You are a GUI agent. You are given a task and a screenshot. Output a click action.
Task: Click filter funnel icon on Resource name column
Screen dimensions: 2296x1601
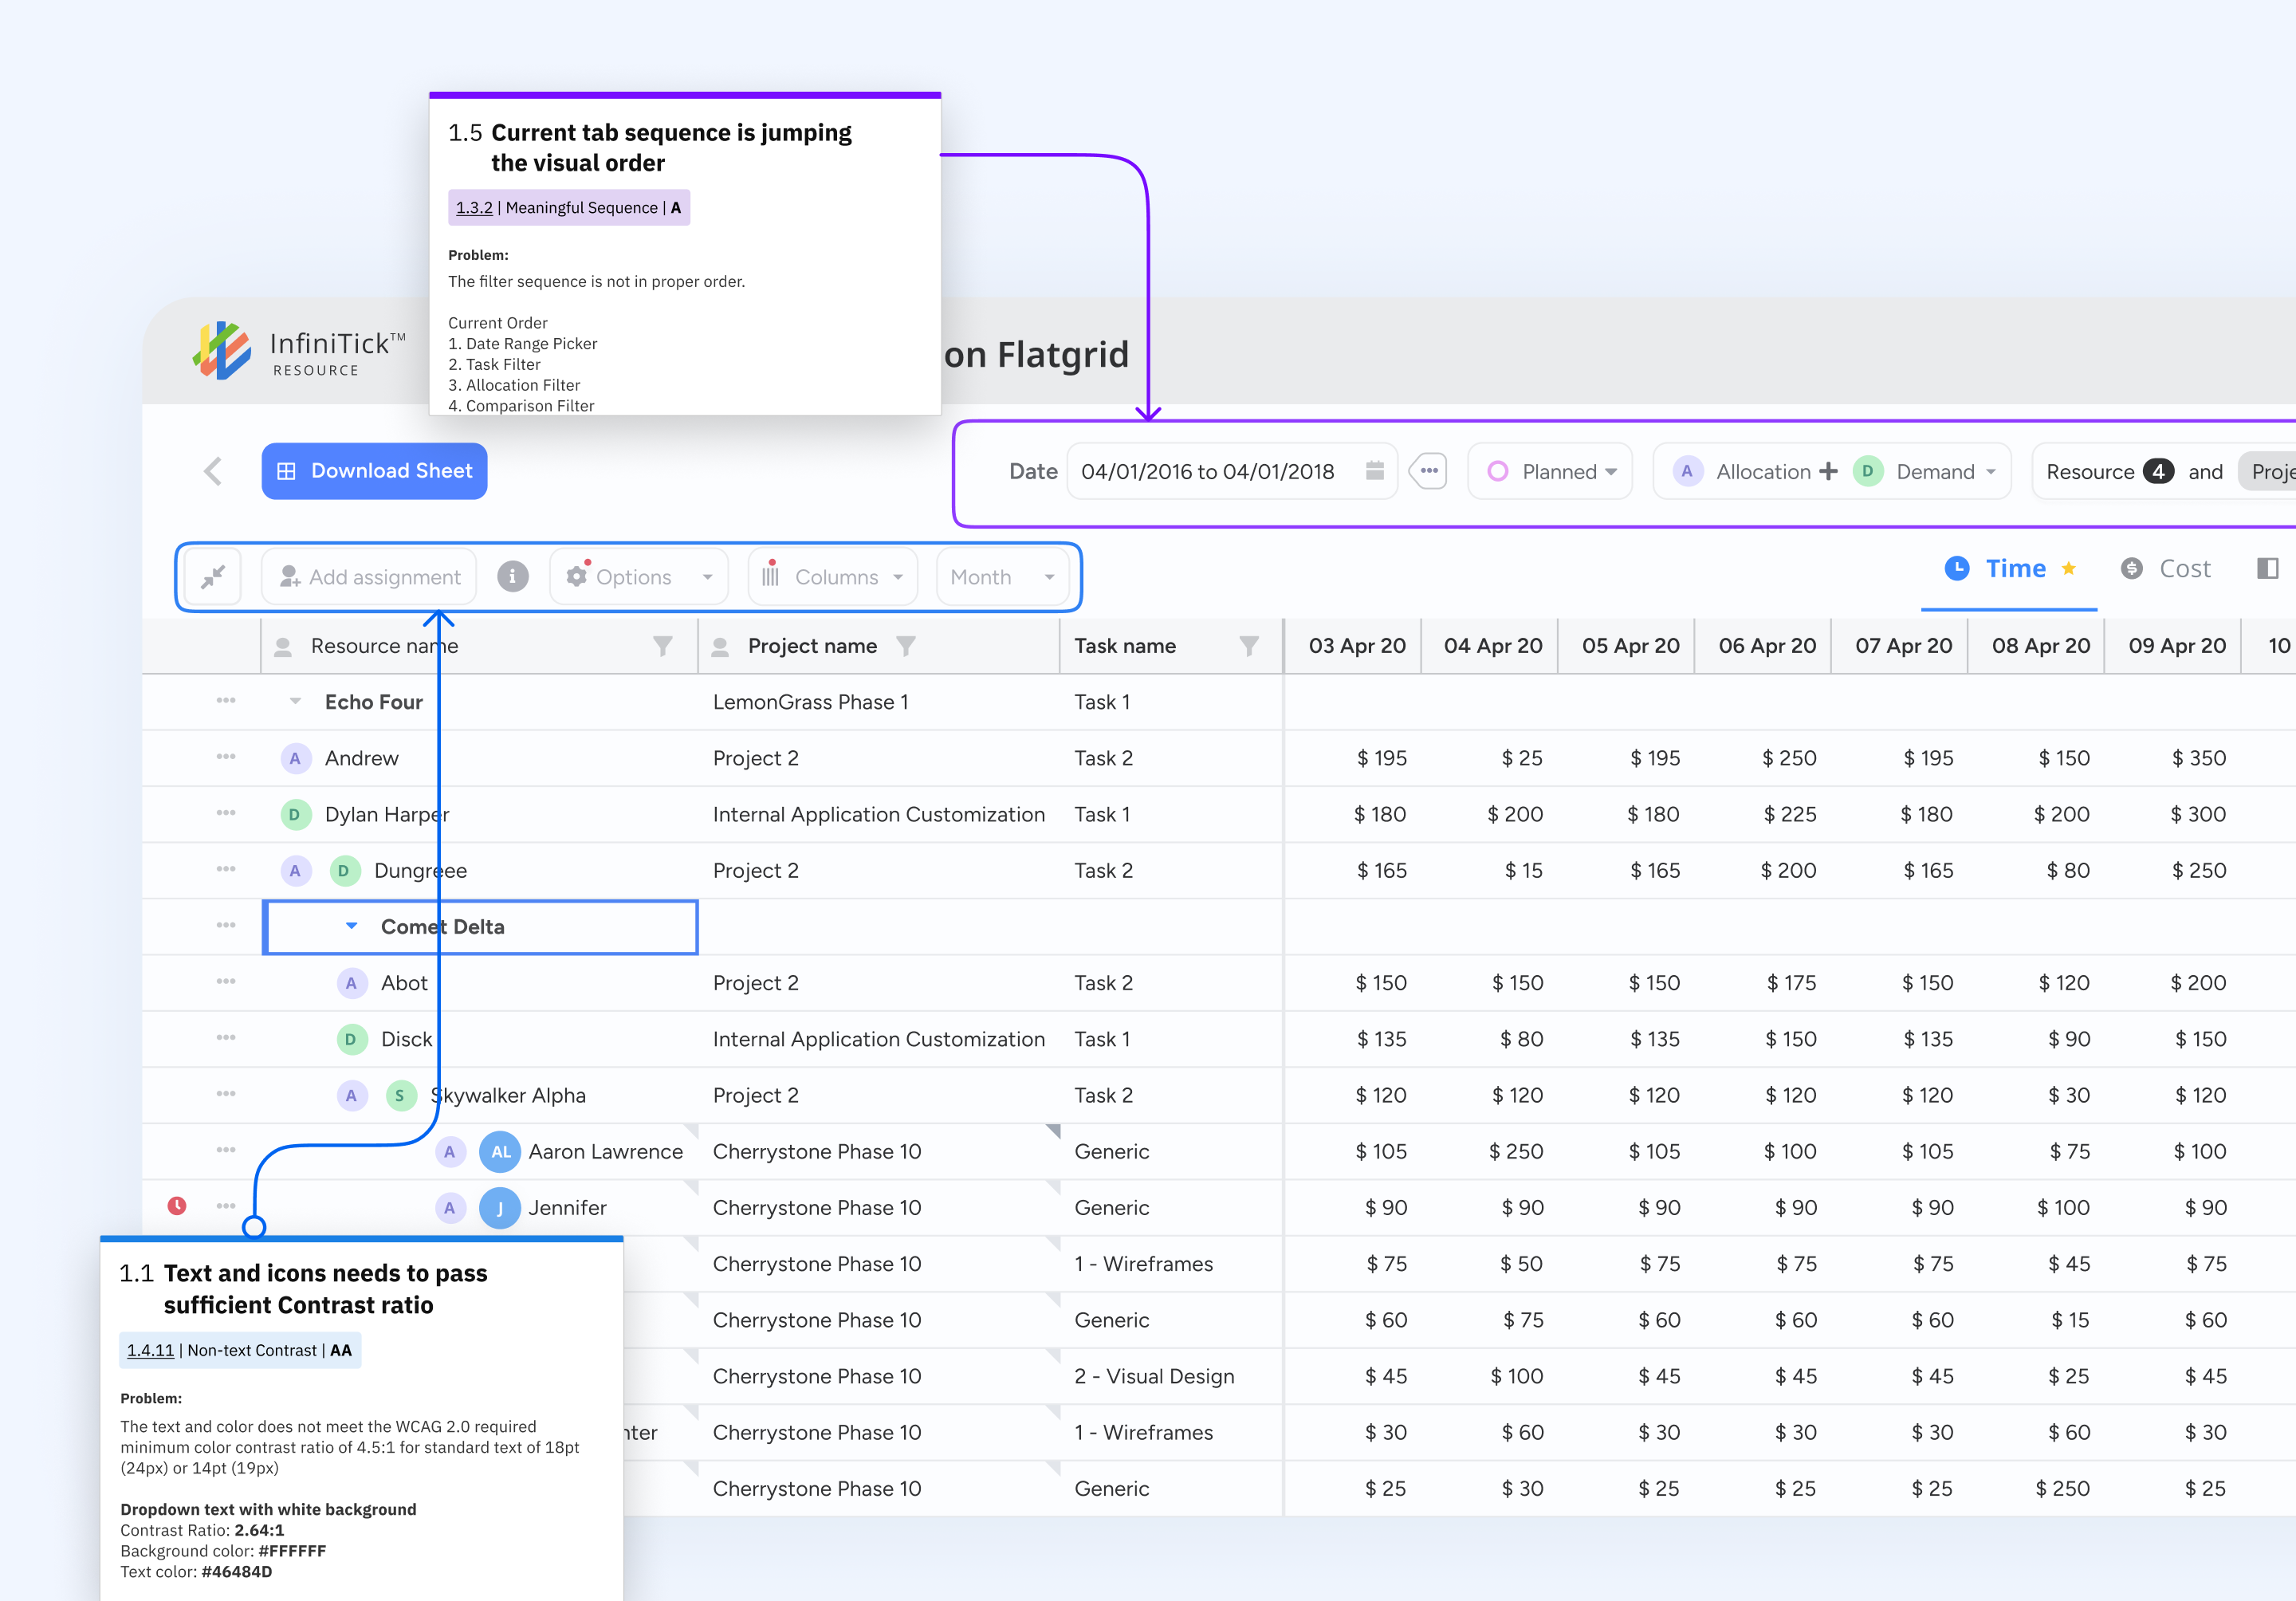click(662, 646)
